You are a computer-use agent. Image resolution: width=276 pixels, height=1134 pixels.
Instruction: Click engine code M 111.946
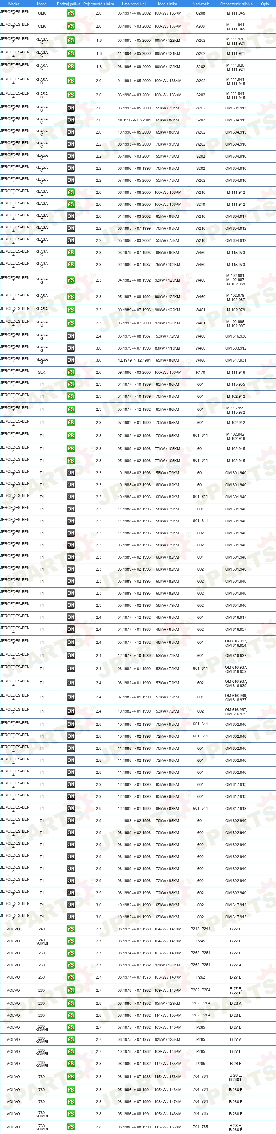point(236,372)
